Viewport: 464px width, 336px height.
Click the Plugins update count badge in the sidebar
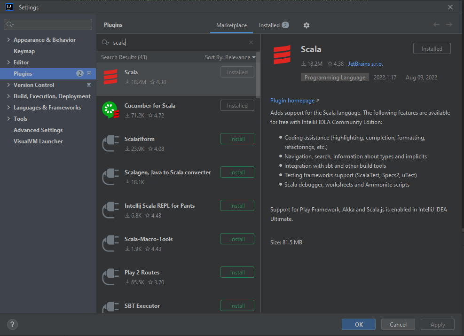[79, 73]
